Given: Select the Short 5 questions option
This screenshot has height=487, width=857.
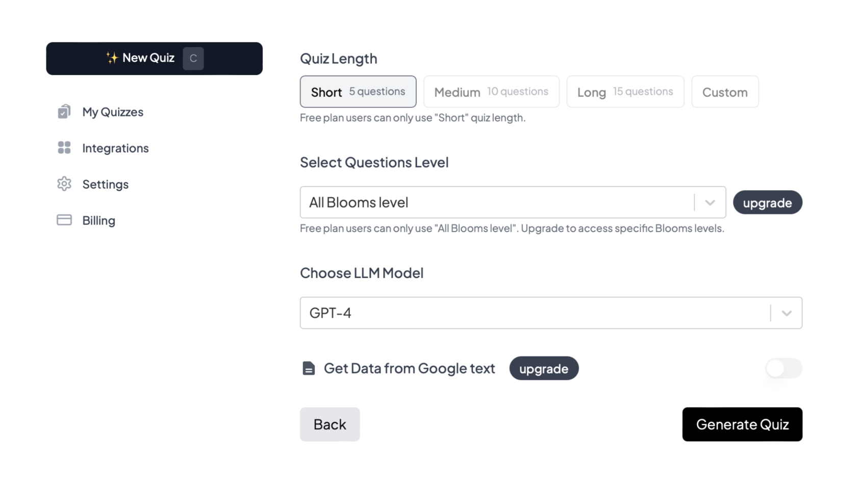Looking at the screenshot, I should point(358,92).
